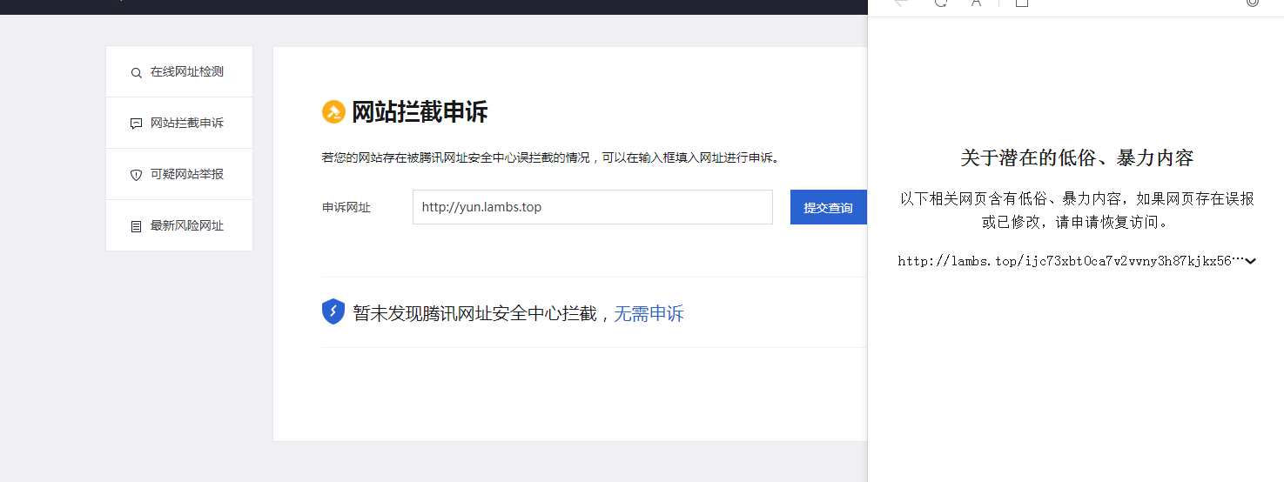The width and height of the screenshot is (1284, 482).
Task: Click the paragraph starting 以下相关网页含有低俗
Action: click(1077, 211)
